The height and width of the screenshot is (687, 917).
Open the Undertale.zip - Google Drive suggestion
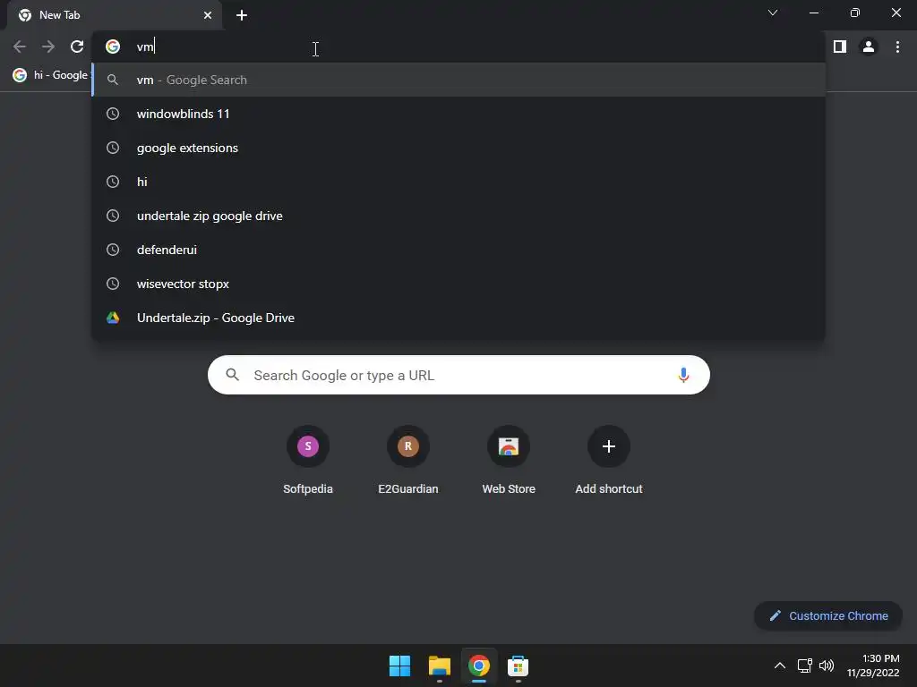click(458, 318)
